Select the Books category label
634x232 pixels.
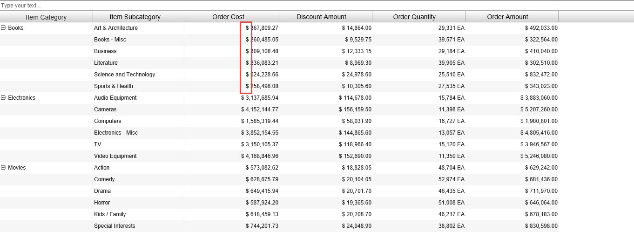(16, 28)
